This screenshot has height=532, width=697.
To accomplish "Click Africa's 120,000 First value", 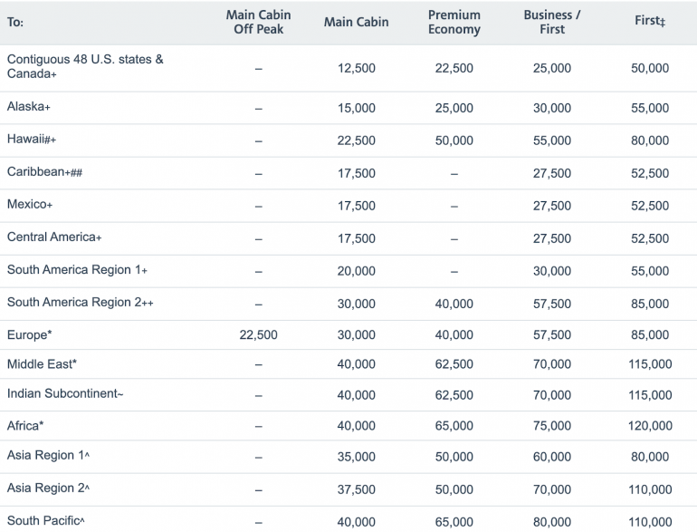I will [649, 424].
